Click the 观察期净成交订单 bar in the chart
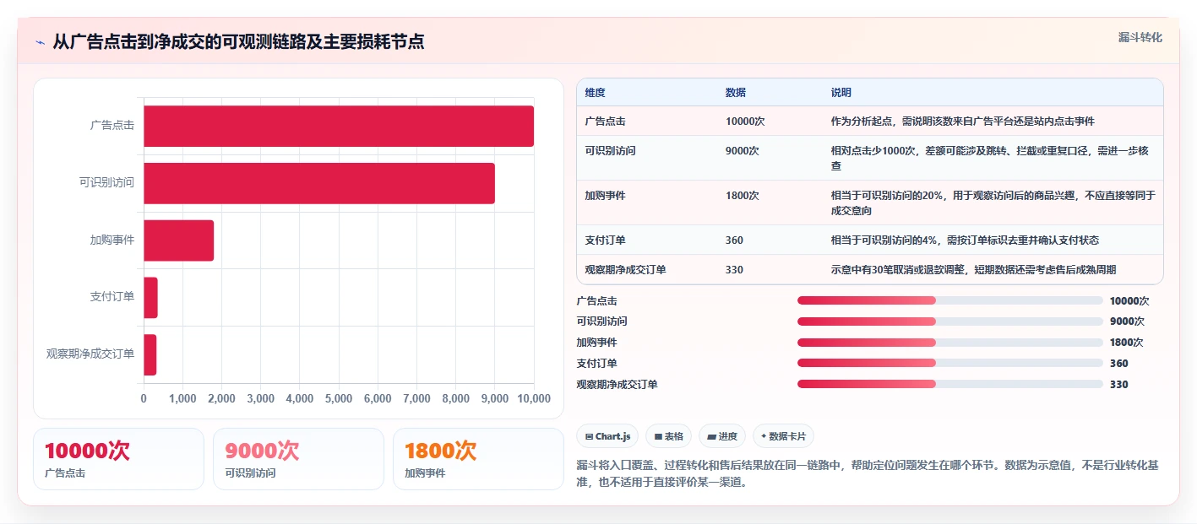This screenshot has width=1197, height=524. point(150,354)
